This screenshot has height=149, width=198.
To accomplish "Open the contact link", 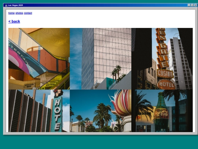I will [x=28, y=13].
